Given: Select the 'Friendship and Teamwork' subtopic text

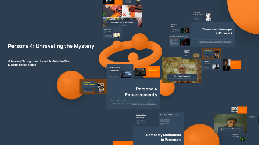Looking at the screenshot, I should [198, 13].
